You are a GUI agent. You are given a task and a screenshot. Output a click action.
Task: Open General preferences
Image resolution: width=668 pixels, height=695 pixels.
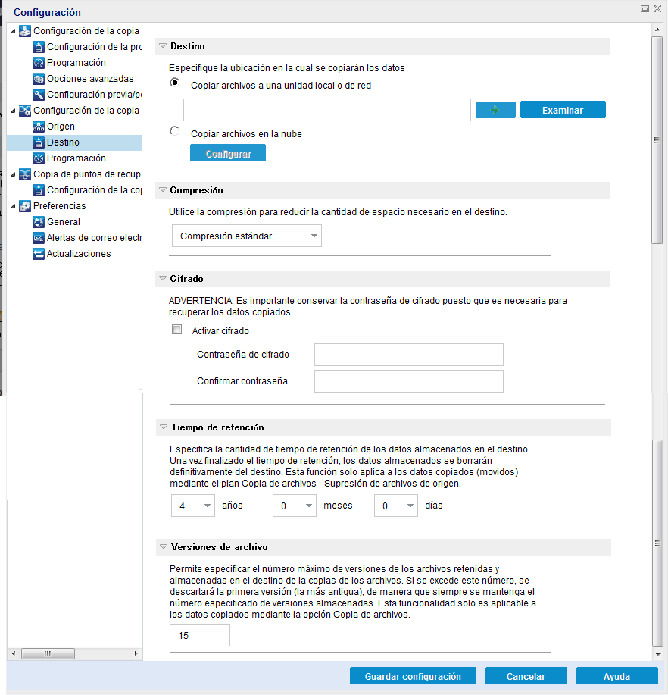64,223
